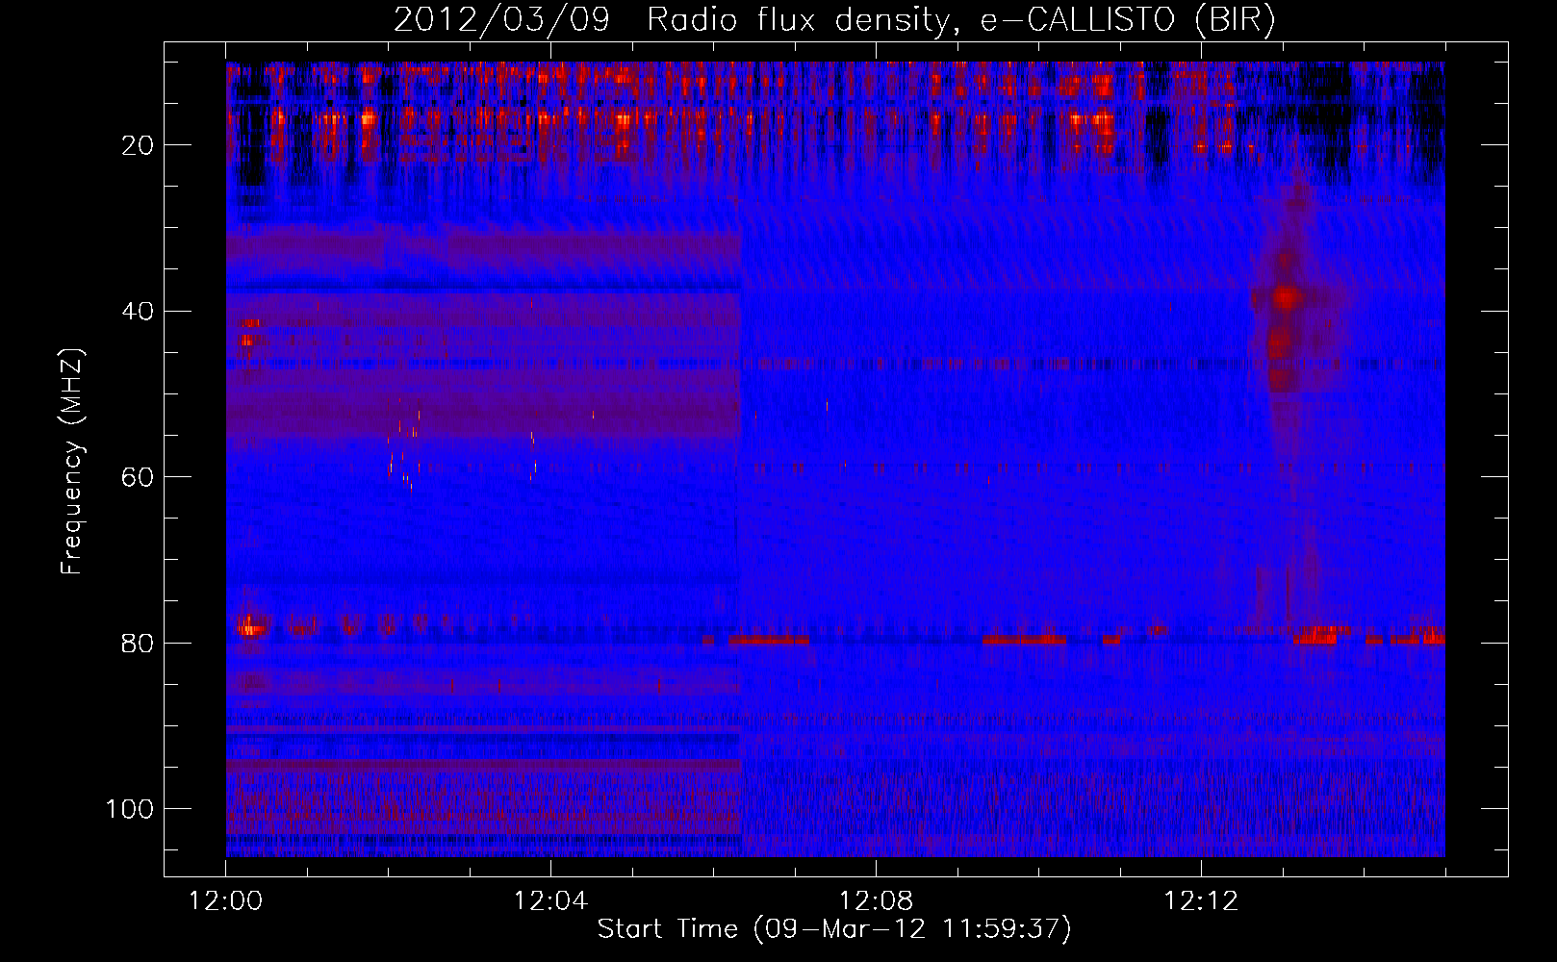
Task: Click the '12:04' time tick label
Action: (550, 901)
